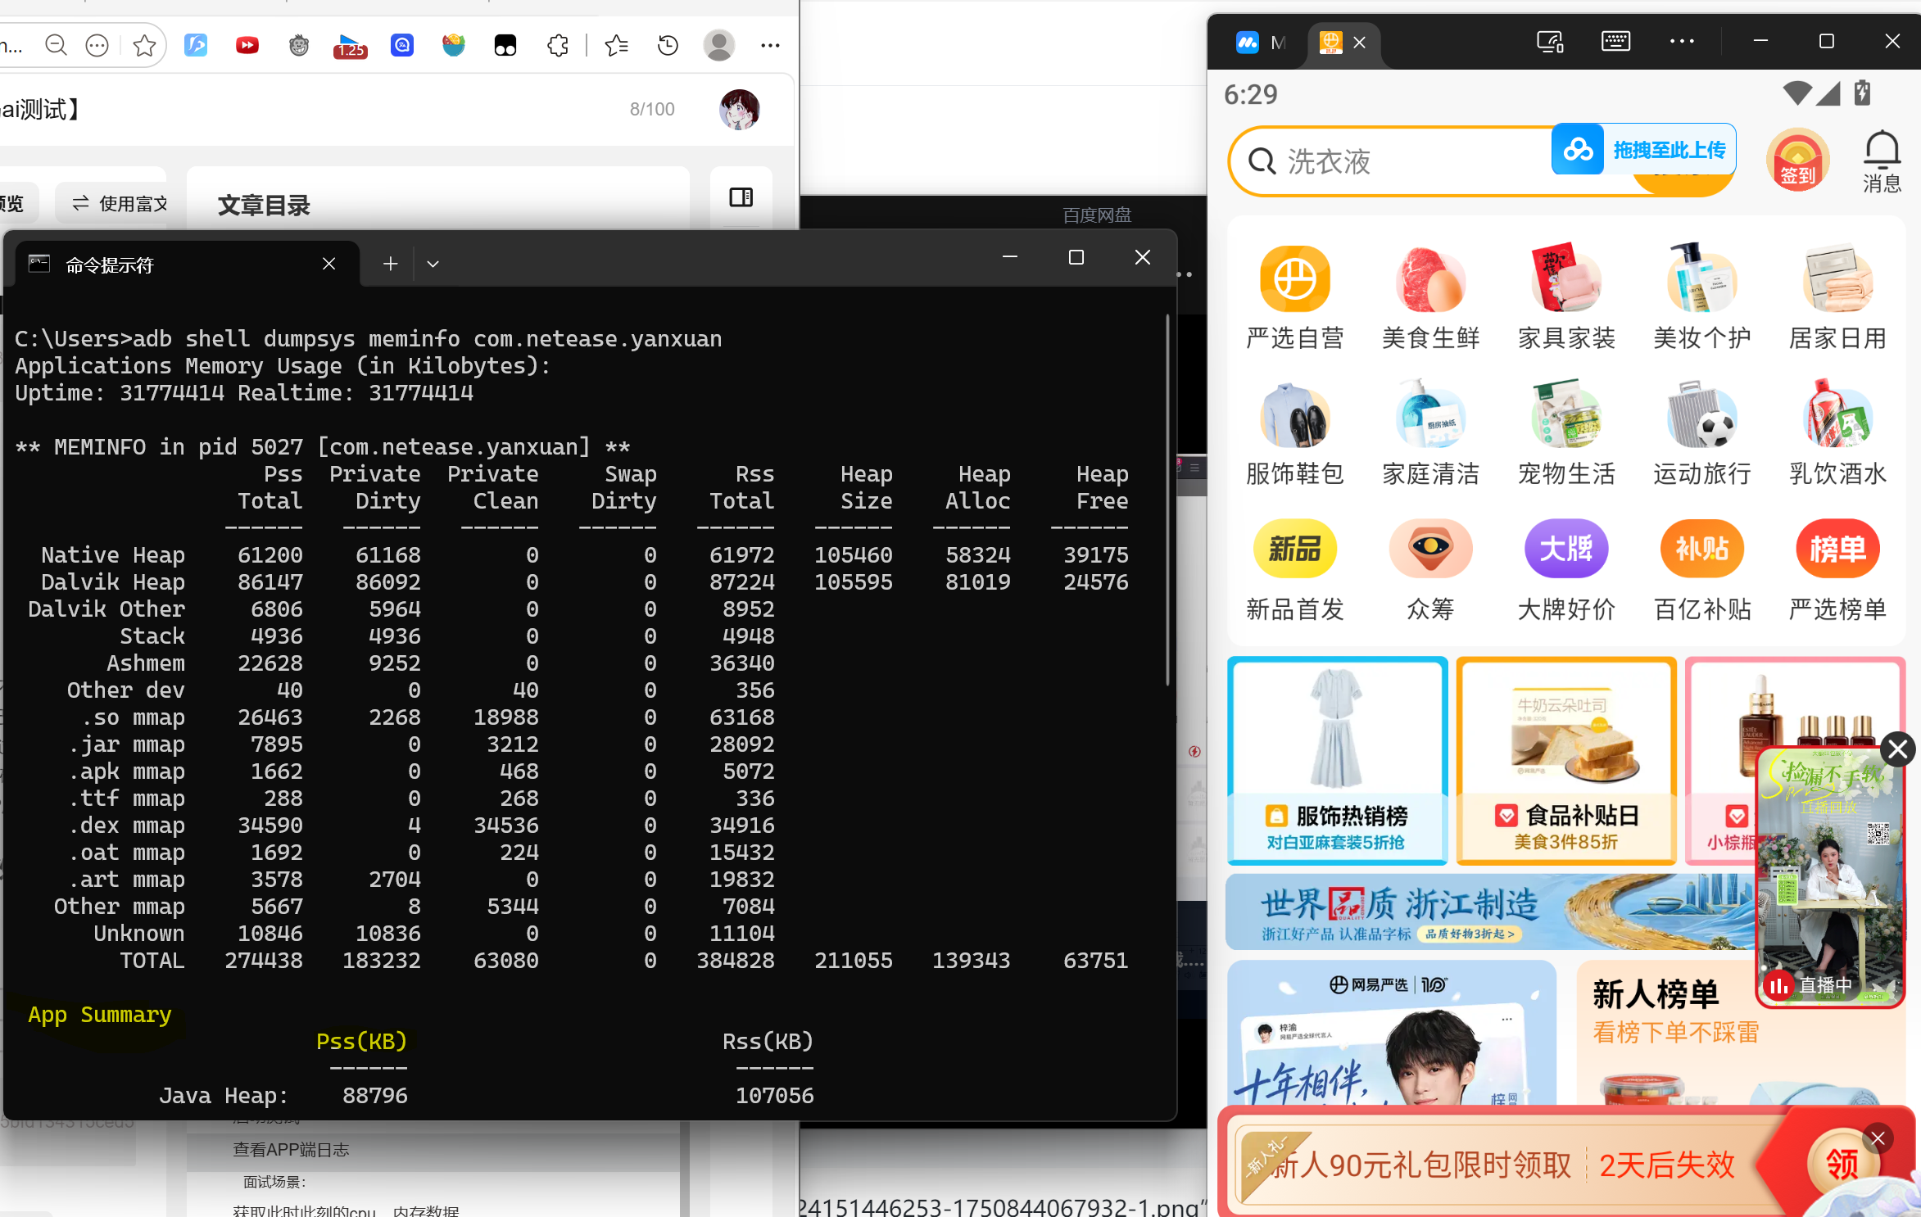Open the 十年相伴 celebrity promo card

tap(1391, 1033)
